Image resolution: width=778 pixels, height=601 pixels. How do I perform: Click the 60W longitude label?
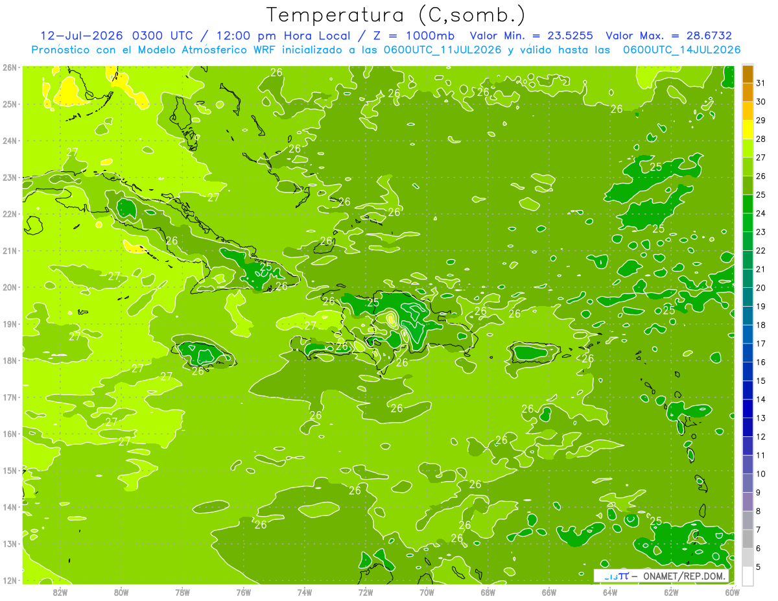click(x=733, y=591)
